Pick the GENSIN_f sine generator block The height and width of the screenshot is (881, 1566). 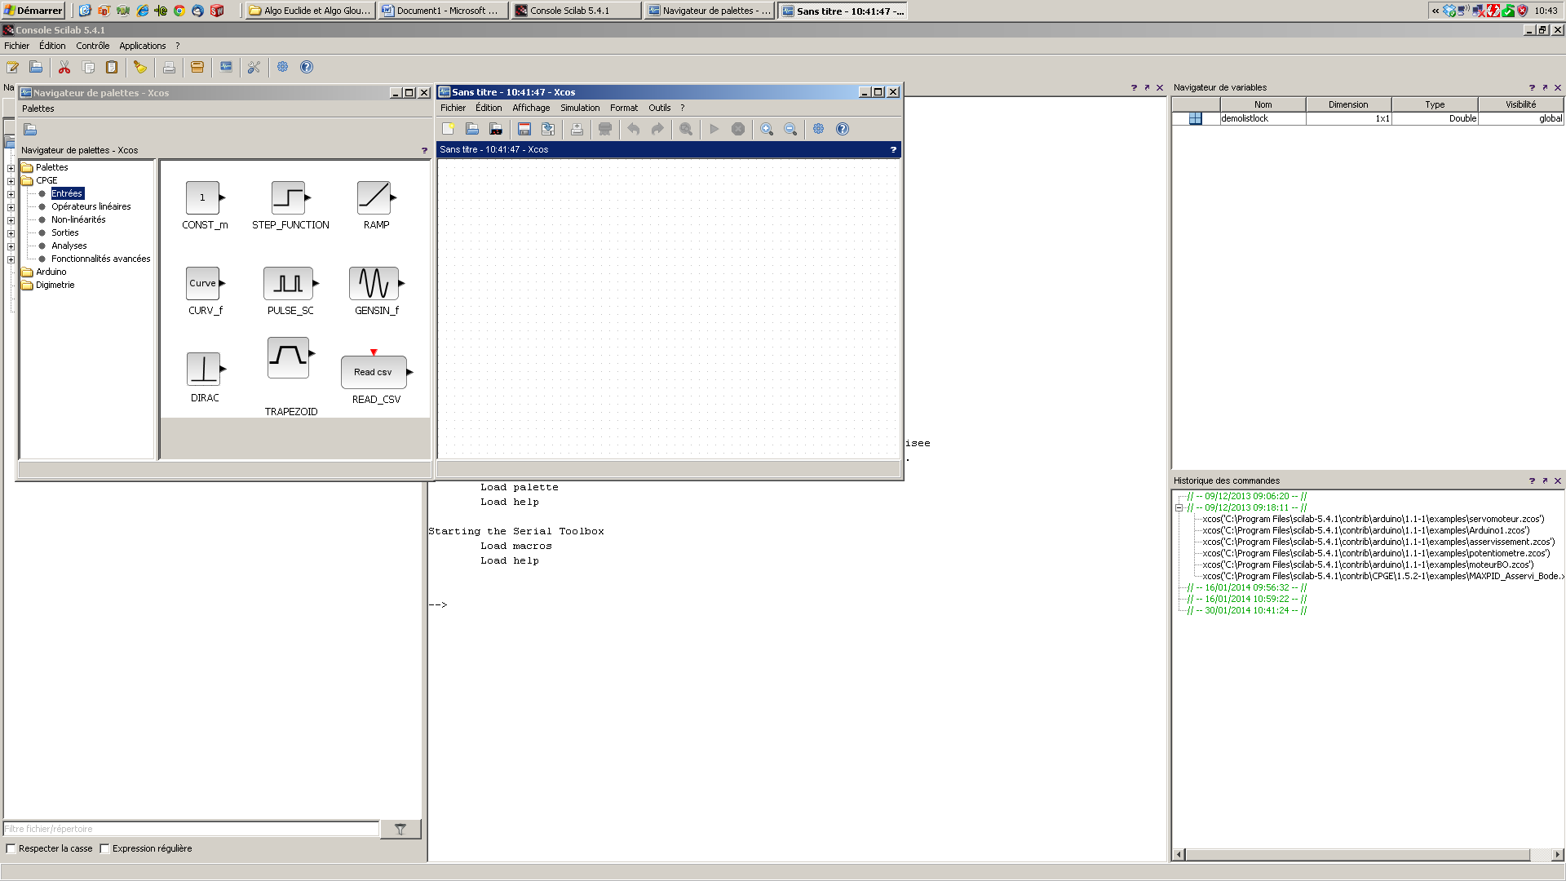coord(374,283)
